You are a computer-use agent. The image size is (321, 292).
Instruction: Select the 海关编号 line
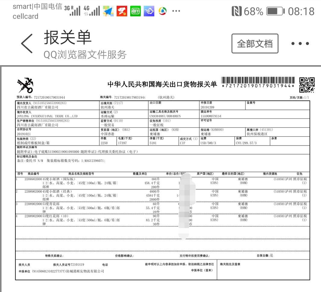tap(123, 97)
